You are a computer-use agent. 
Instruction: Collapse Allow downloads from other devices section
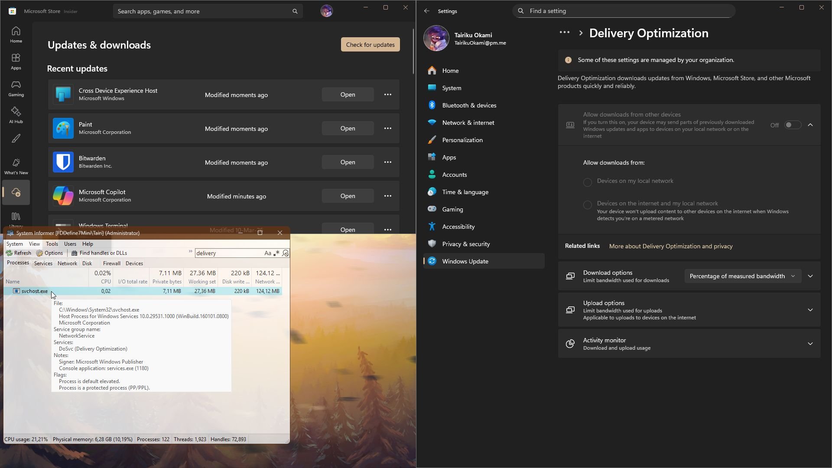tap(810, 125)
